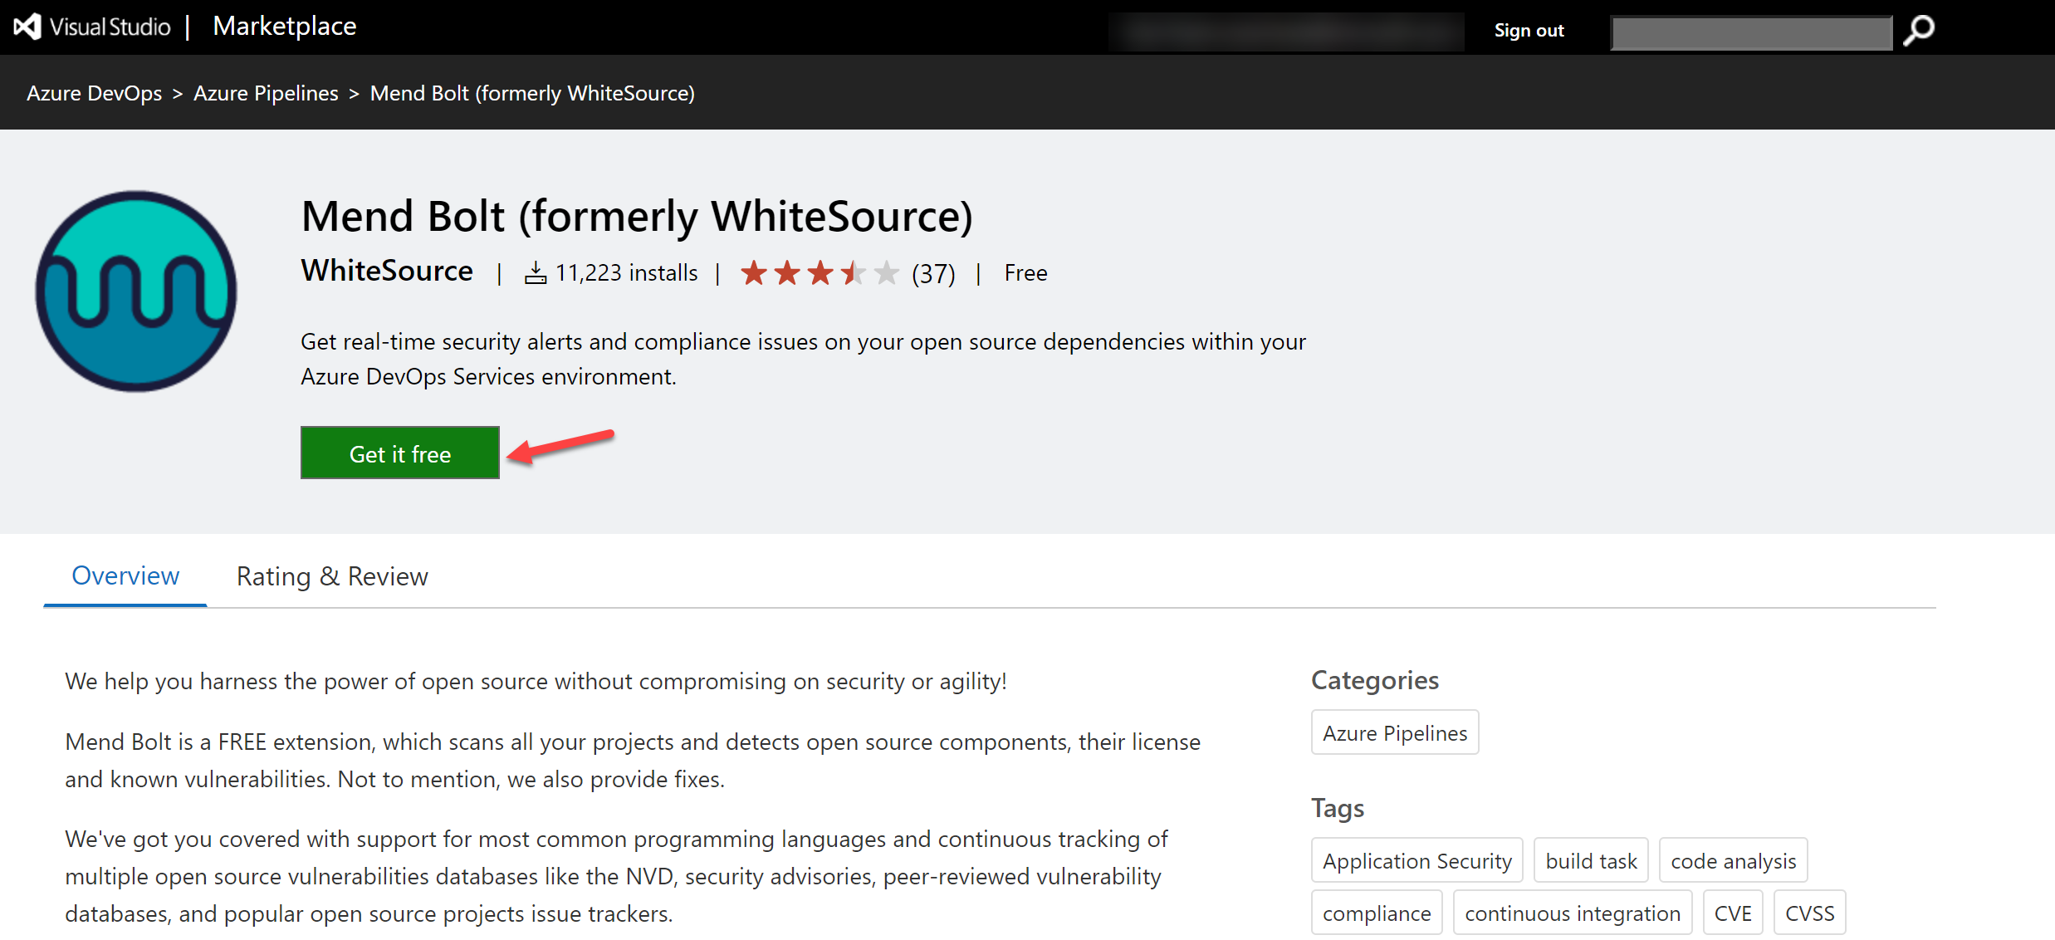Go to Azure Pipelines breadcrumb

pyautogui.click(x=266, y=93)
